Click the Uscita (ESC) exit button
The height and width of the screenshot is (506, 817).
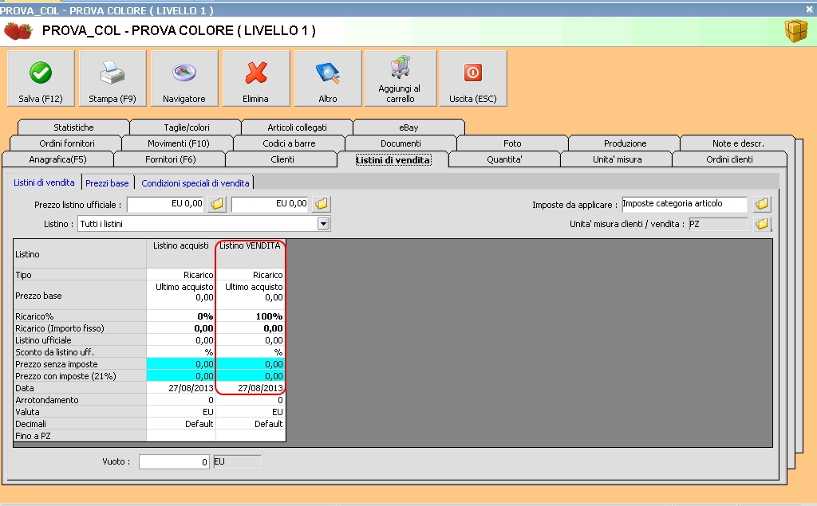coord(473,78)
